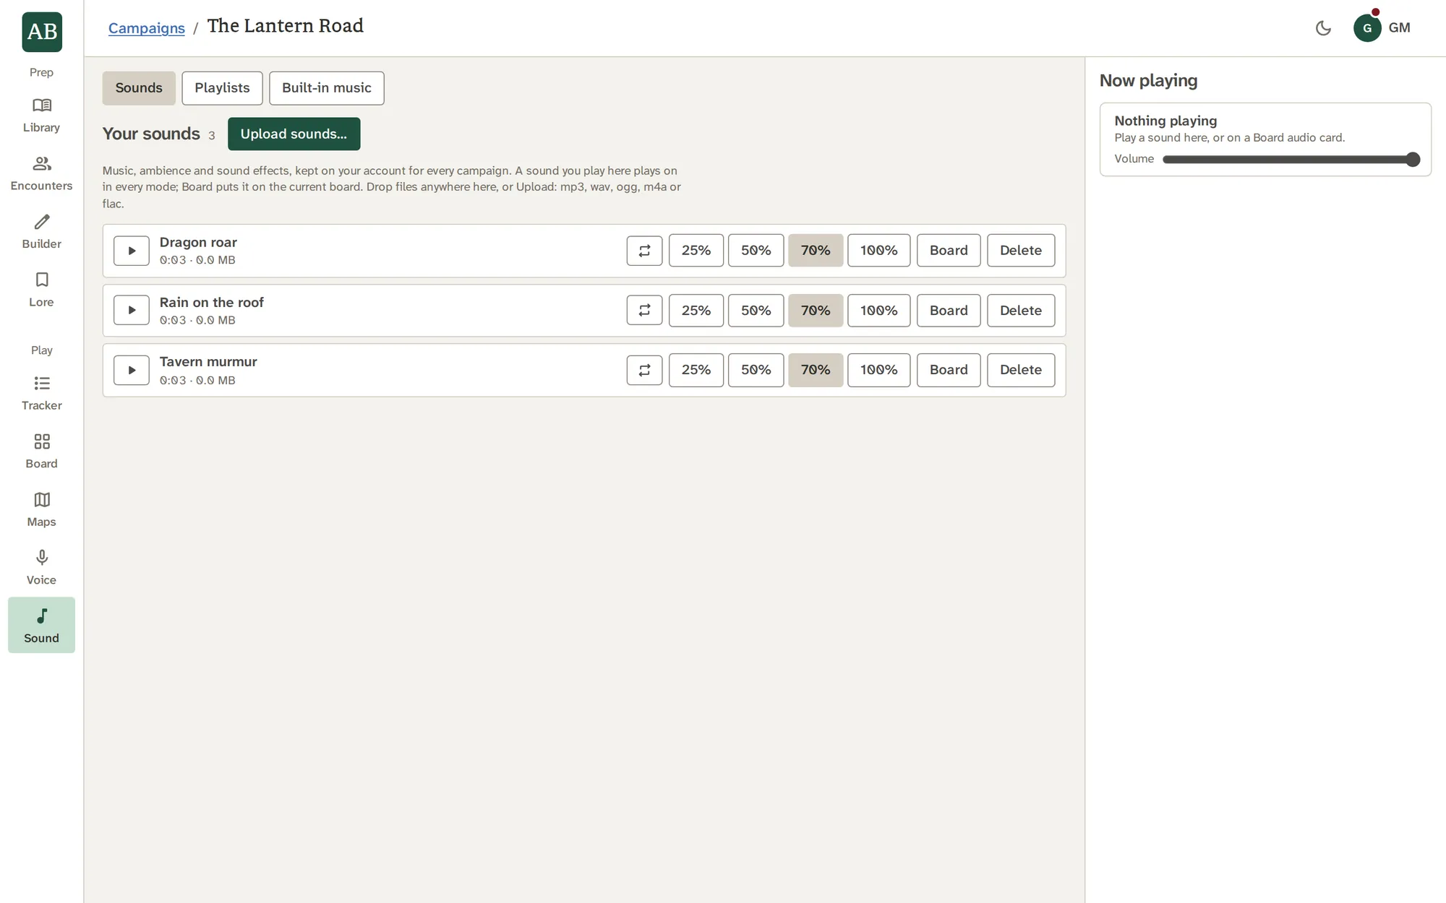Open the Board grid in sidebar

tap(41, 451)
